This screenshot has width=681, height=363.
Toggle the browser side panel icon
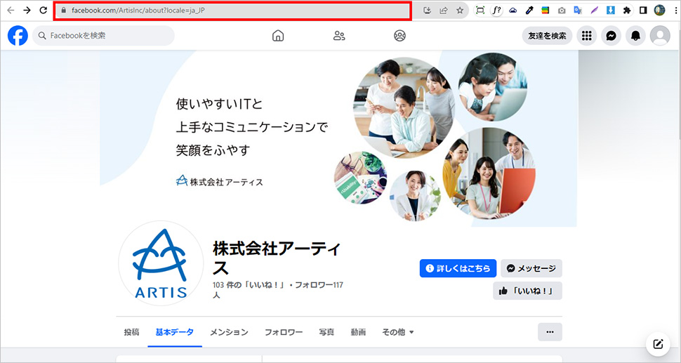point(643,11)
